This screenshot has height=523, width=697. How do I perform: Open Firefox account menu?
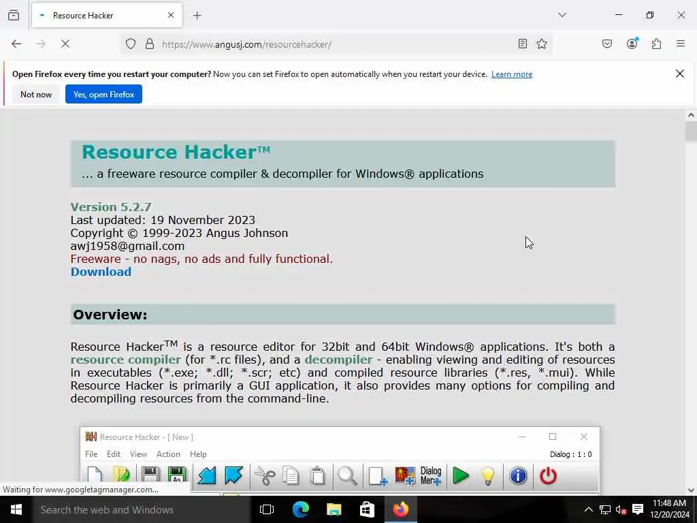click(x=632, y=44)
